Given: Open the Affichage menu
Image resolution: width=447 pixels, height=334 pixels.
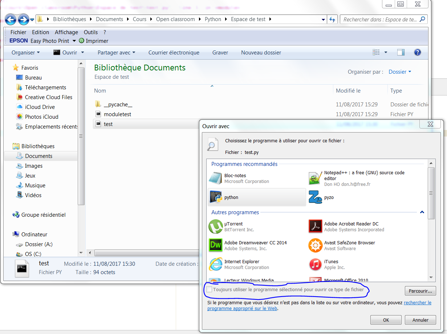Looking at the screenshot, I should pyautogui.click(x=66, y=32).
